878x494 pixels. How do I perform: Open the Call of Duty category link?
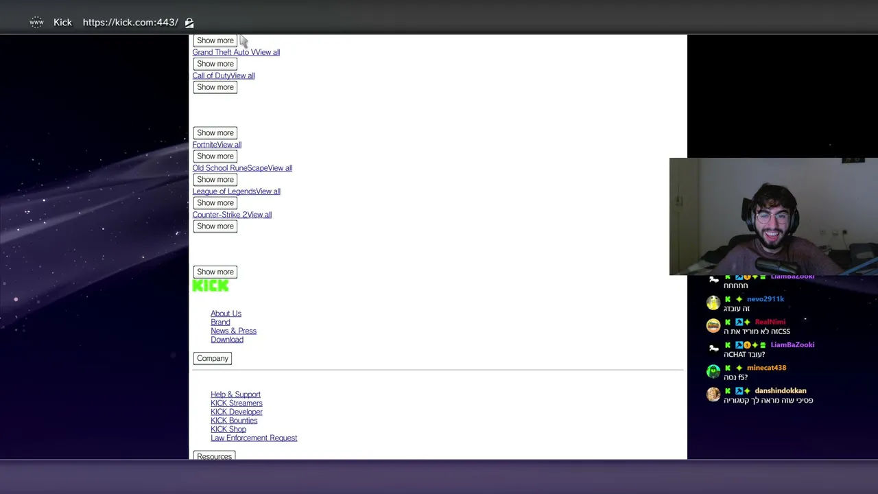(211, 75)
